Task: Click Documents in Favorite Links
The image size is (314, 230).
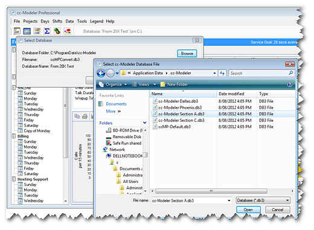Action: (x=116, y=104)
